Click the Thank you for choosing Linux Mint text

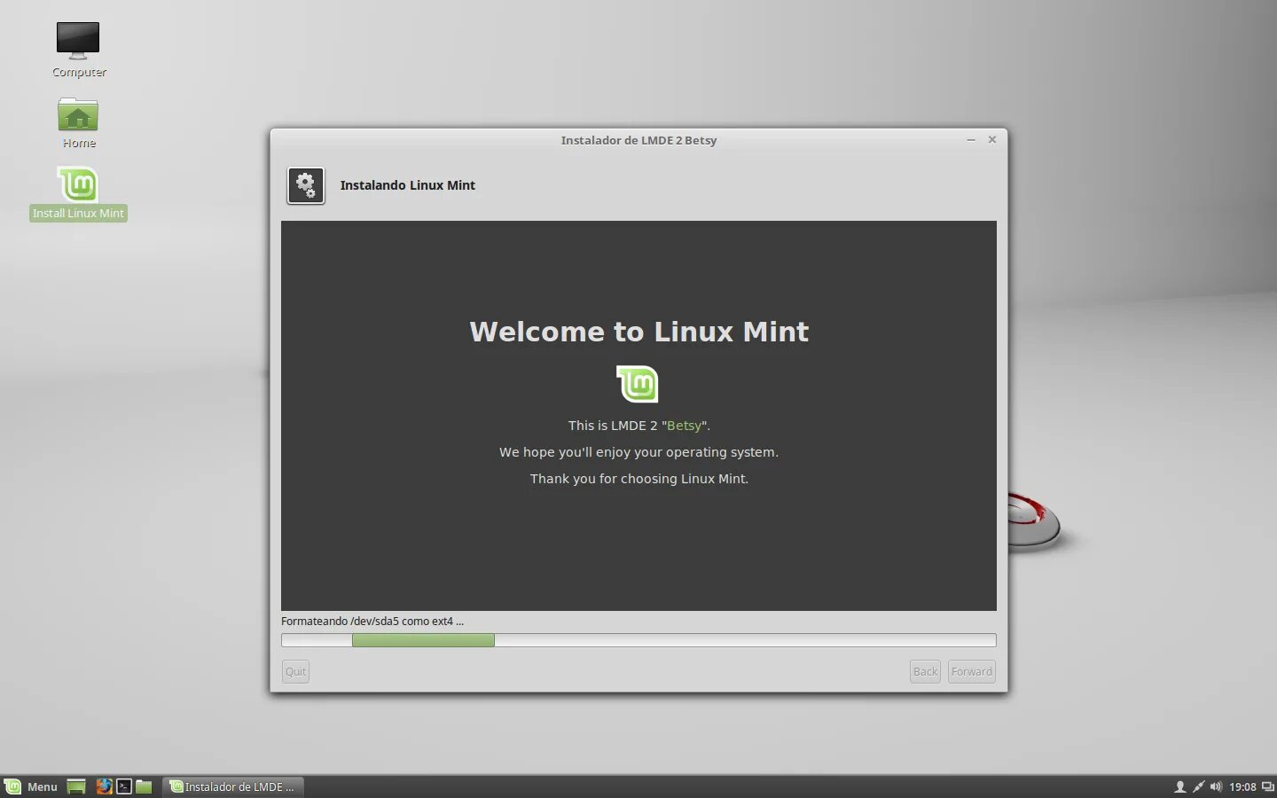[x=639, y=479]
